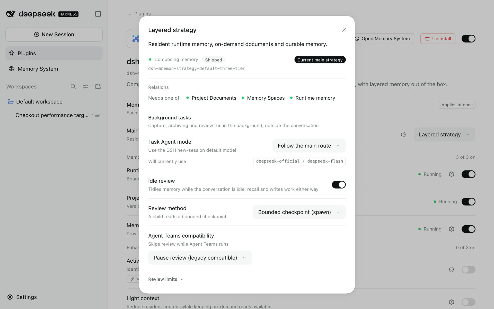
Task: Toggle the first Running memory switch
Action: pos(468,174)
